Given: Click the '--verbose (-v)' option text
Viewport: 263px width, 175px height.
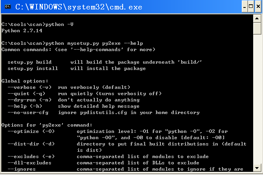Looking at the screenshot, I should (29, 87).
